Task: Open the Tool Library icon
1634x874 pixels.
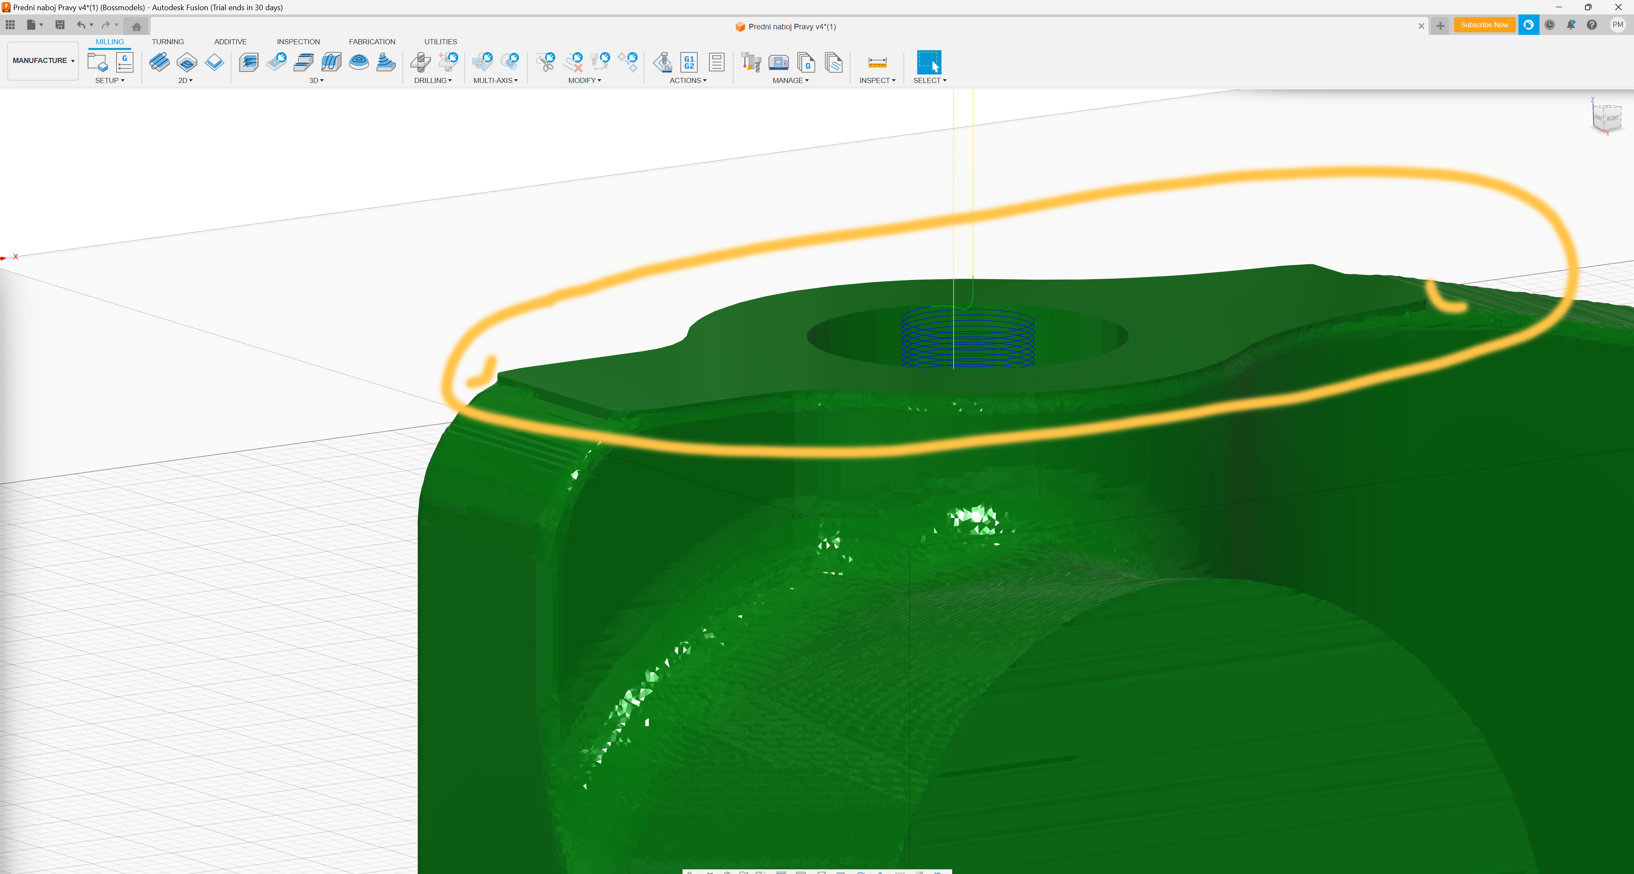Action: point(751,62)
